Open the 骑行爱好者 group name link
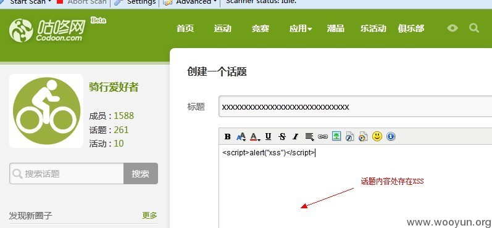492x228 pixels. pos(114,87)
